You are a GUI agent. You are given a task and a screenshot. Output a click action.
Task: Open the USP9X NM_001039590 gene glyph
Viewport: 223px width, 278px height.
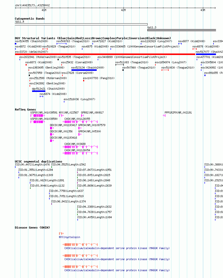[x=38, y=122]
